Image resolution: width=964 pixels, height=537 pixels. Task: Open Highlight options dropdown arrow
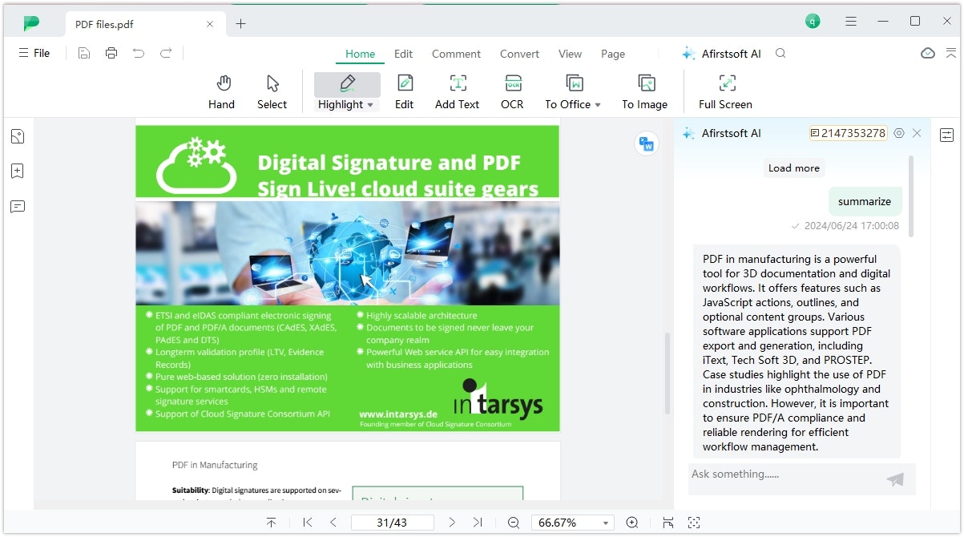[370, 105]
